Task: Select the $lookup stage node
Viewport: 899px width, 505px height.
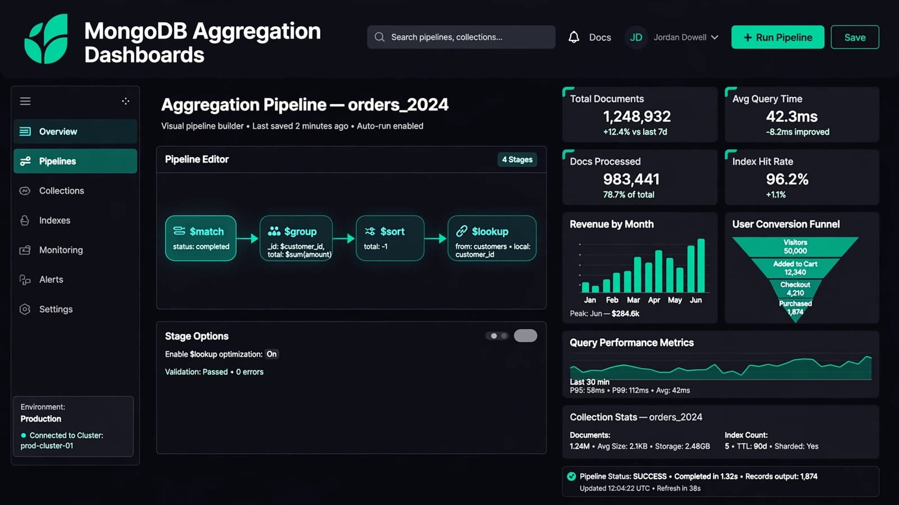Action: (492, 238)
